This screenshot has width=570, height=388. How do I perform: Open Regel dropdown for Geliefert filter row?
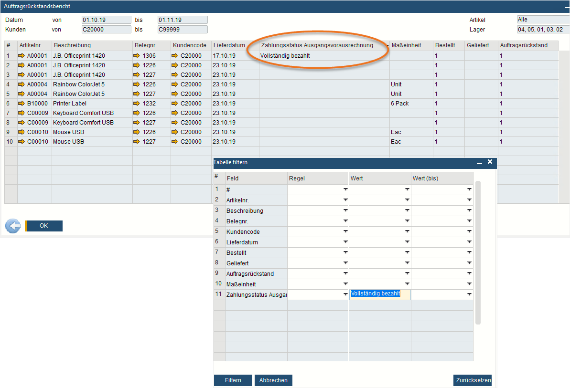pos(345,263)
